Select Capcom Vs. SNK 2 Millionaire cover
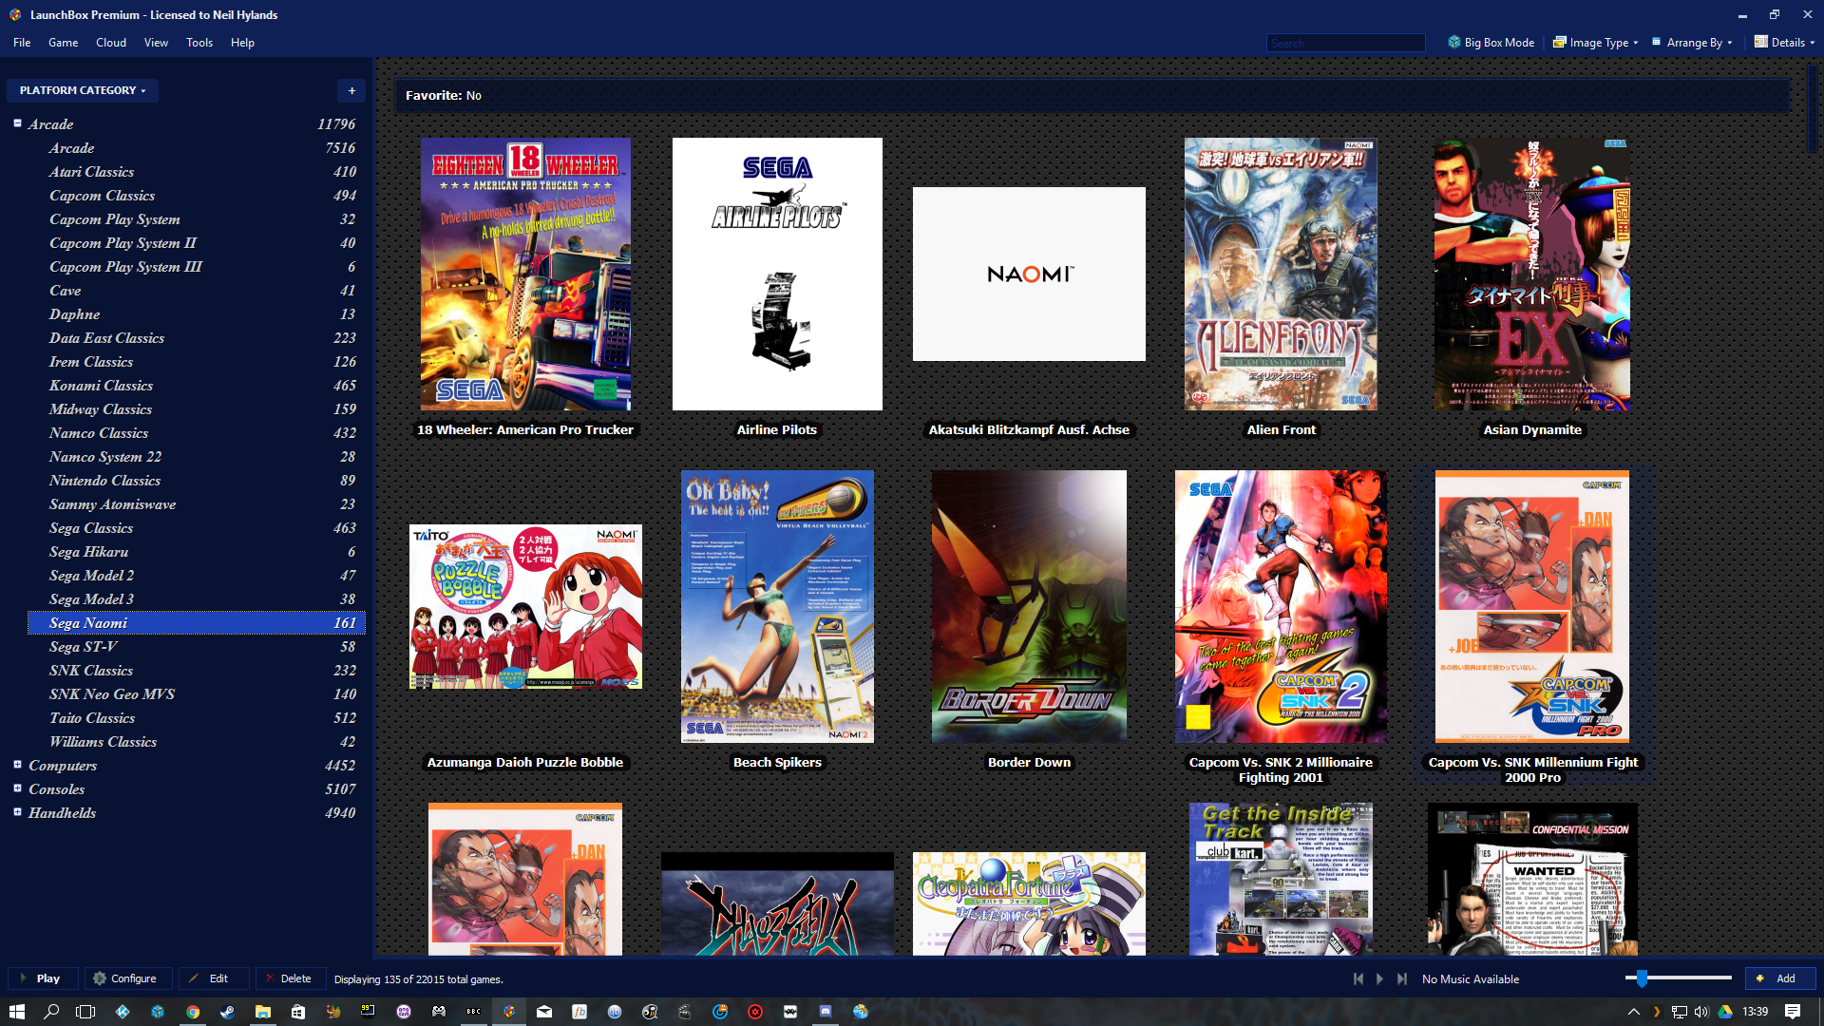 tap(1281, 606)
